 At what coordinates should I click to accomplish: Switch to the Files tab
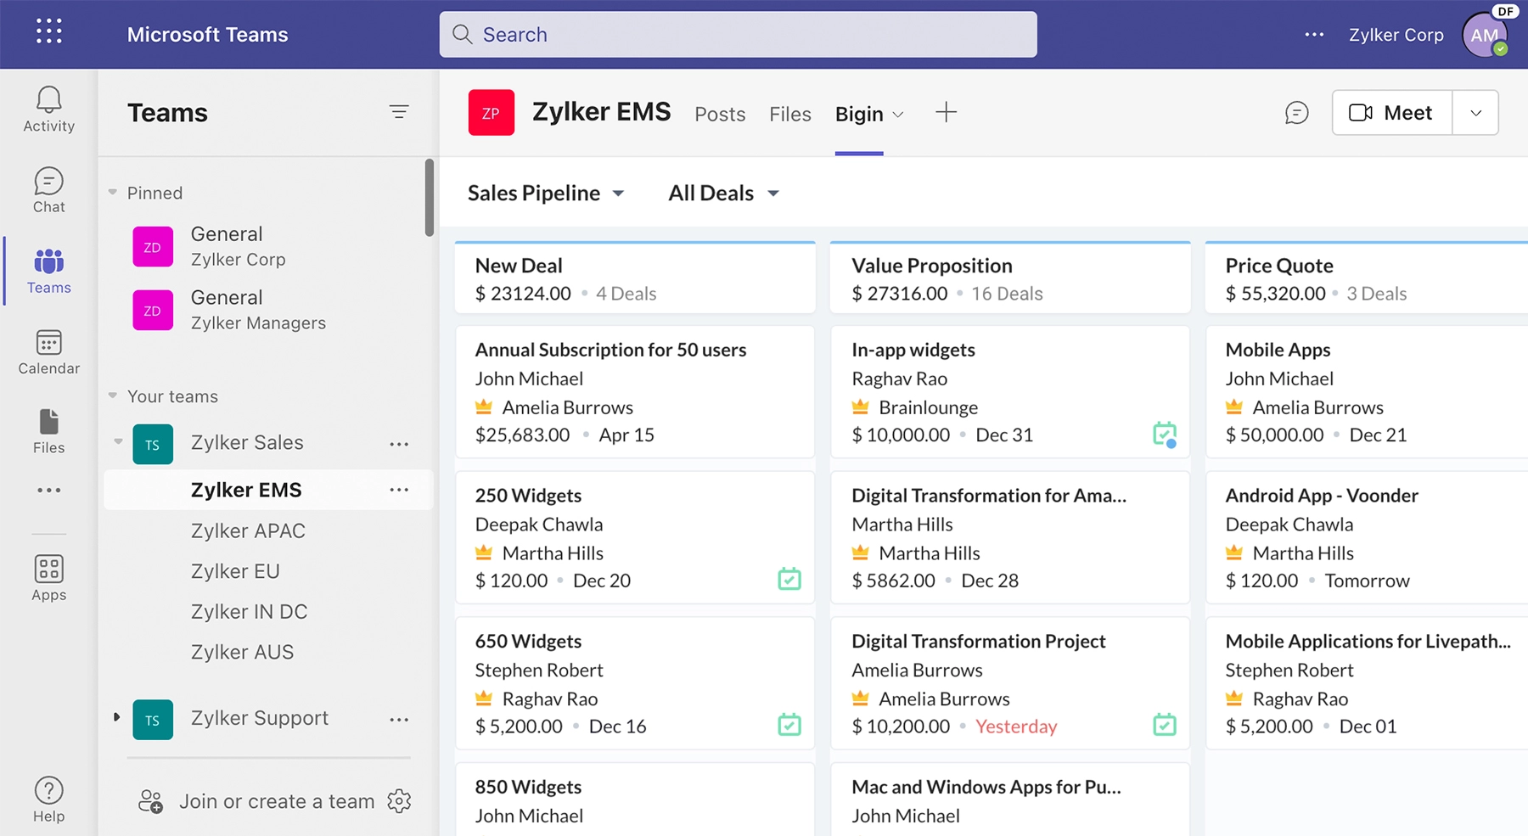click(x=790, y=114)
